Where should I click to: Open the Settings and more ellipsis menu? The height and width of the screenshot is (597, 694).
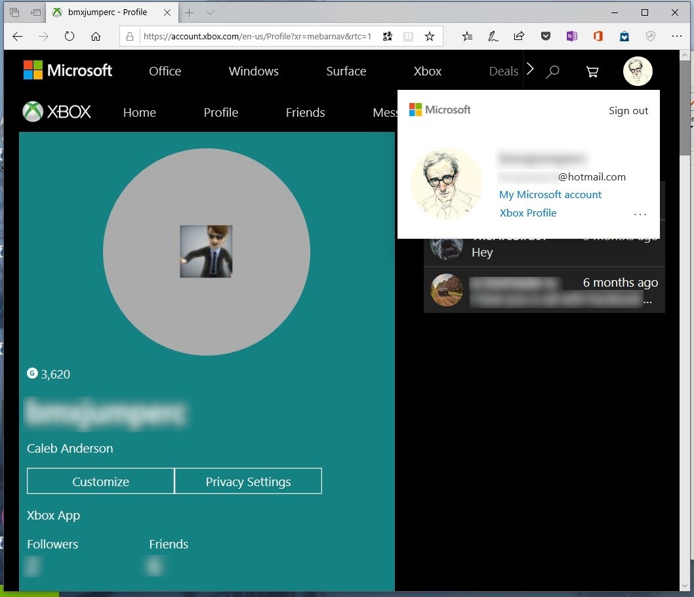coord(678,36)
